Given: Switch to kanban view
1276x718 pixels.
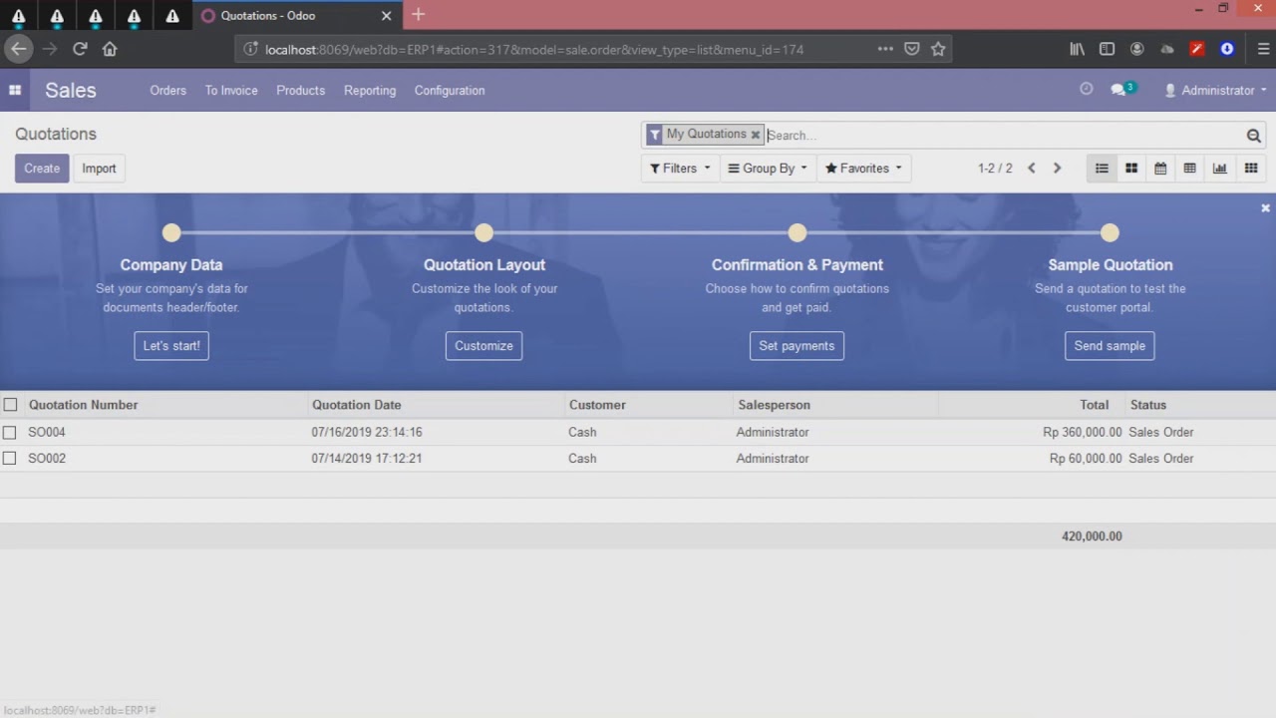Looking at the screenshot, I should point(1131,169).
